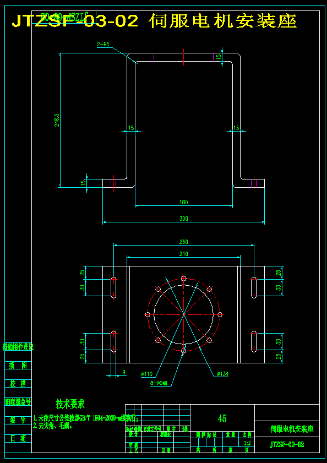Click the 校描 cell in left sidebar
This screenshot has height=463, width=327.
pos(18,384)
